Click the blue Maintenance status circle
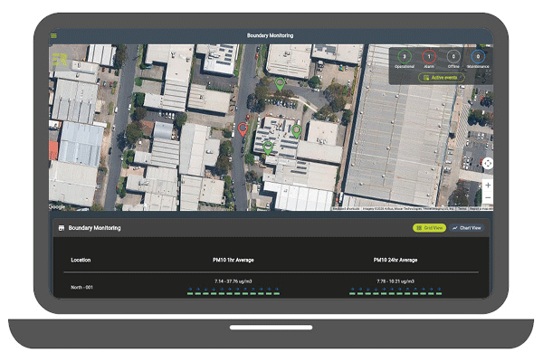Image resolution: width=543 pixels, height=362 pixels. point(478,56)
